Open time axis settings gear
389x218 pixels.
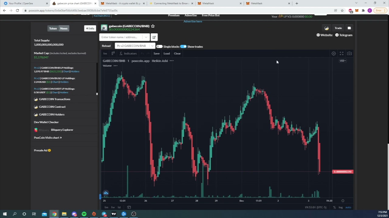point(343,201)
